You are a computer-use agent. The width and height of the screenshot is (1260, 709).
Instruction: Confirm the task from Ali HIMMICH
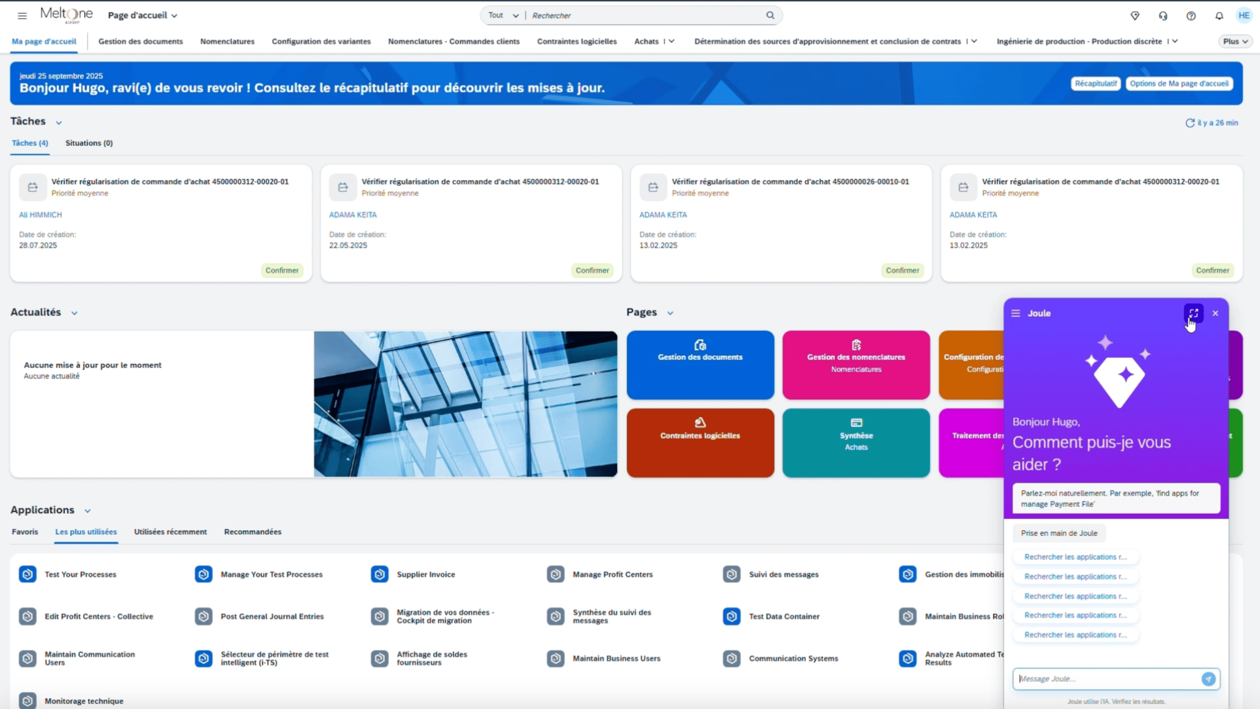click(x=282, y=271)
